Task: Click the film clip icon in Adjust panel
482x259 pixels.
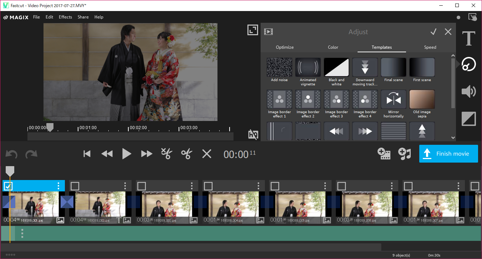Action: coord(268,32)
